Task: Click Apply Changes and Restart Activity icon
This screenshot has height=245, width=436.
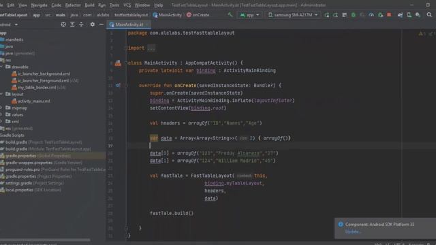Action: [x=336, y=15]
